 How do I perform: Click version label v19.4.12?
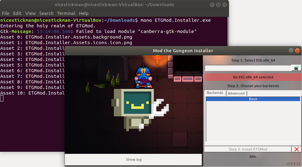point(293,164)
